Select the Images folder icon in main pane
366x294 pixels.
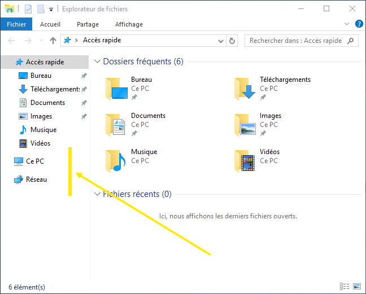tap(245, 125)
